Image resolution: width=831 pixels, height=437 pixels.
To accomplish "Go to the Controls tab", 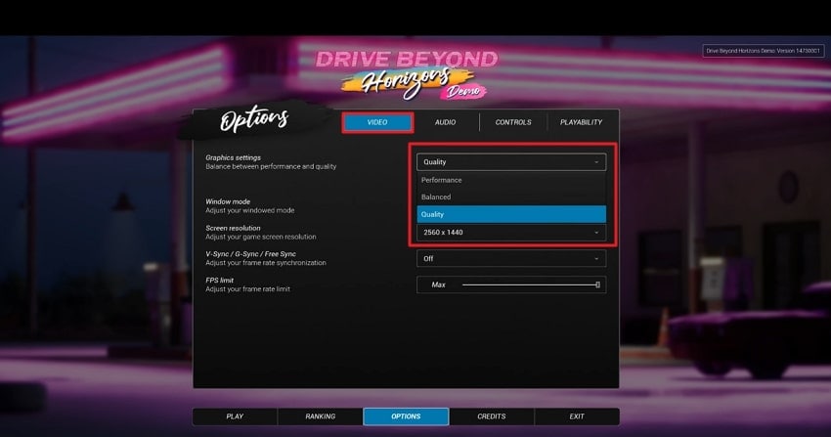I will pyautogui.click(x=513, y=122).
